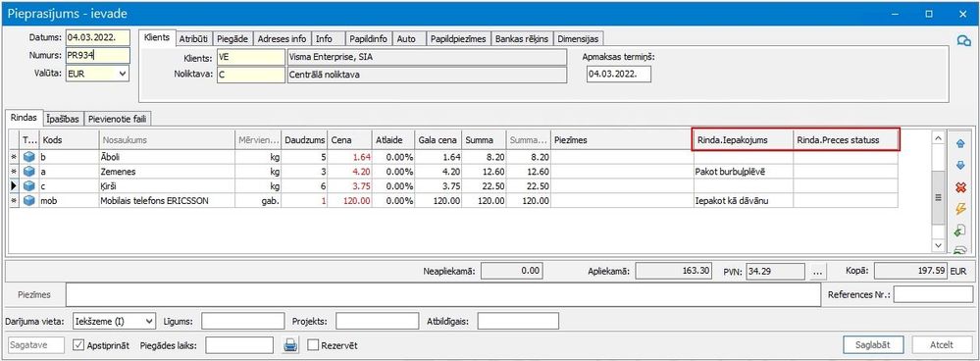Click the Zemenes name cell
Viewport: 980px width, 361px height.
click(166, 171)
